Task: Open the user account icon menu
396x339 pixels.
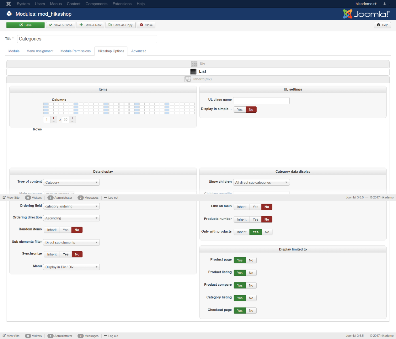Action: click(385, 4)
